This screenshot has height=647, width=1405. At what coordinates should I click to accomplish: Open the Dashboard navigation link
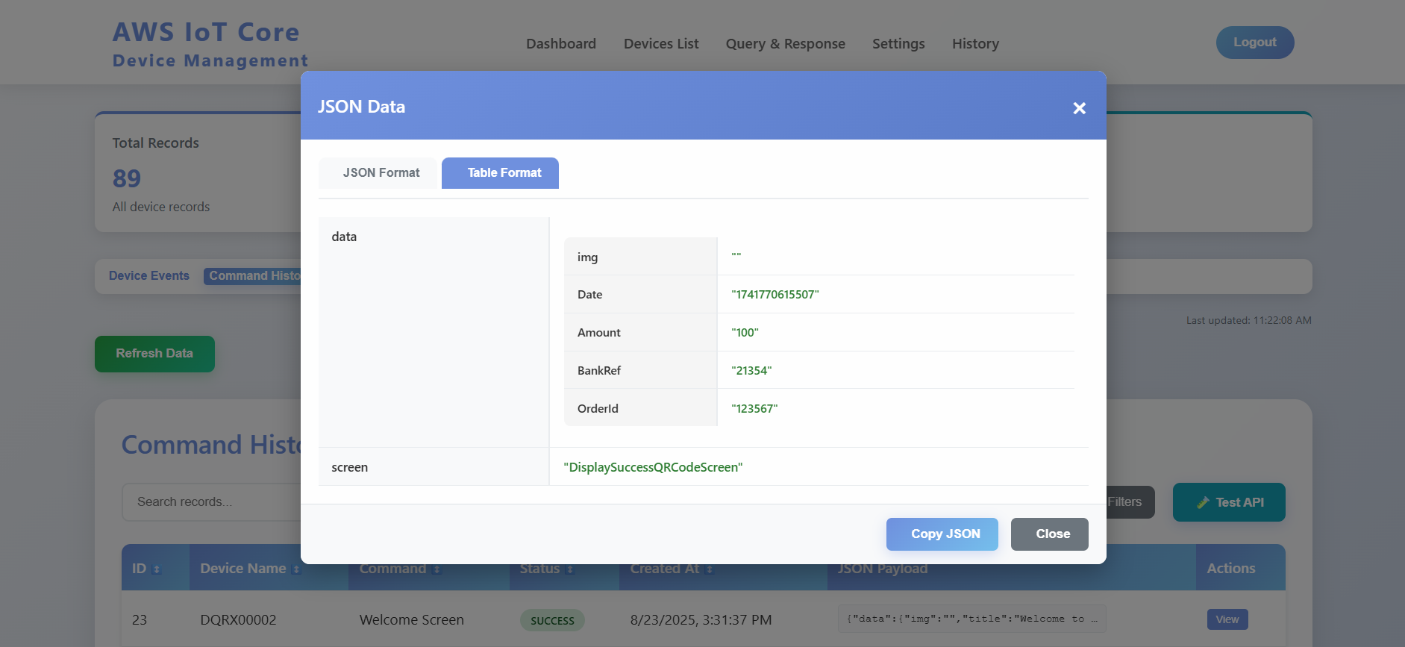coord(560,44)
